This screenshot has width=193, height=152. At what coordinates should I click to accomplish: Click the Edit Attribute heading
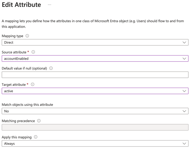pos(21,5)
